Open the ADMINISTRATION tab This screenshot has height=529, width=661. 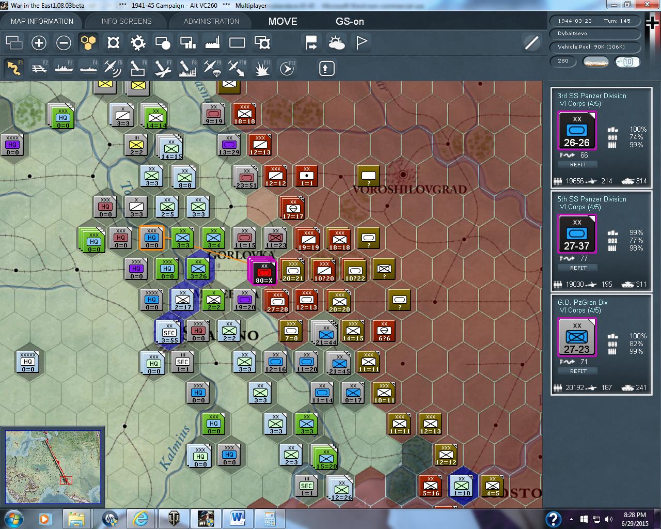pyautogui.click(x=211, y=21)
